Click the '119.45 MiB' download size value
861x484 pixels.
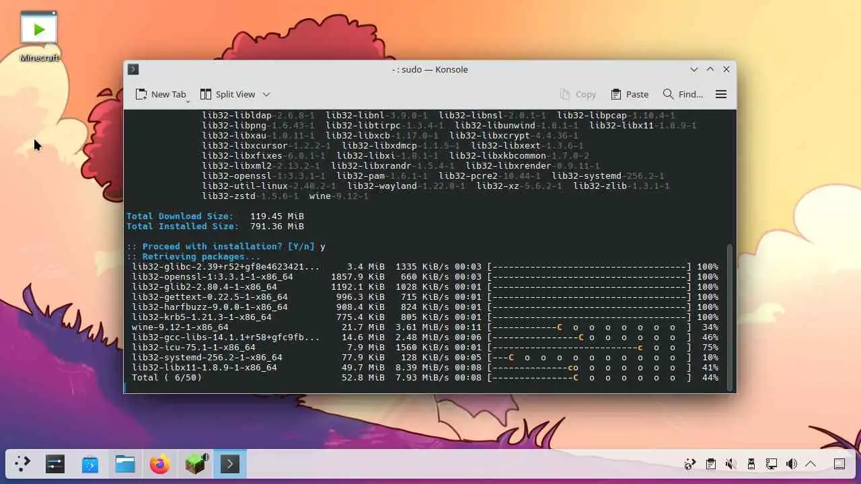point(277,216)
